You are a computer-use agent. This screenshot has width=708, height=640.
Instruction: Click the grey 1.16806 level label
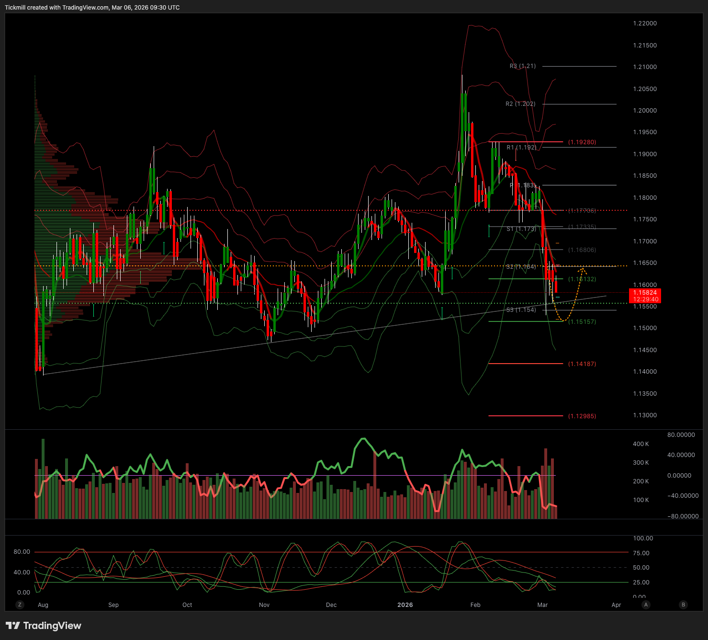[x=582, y=250]
